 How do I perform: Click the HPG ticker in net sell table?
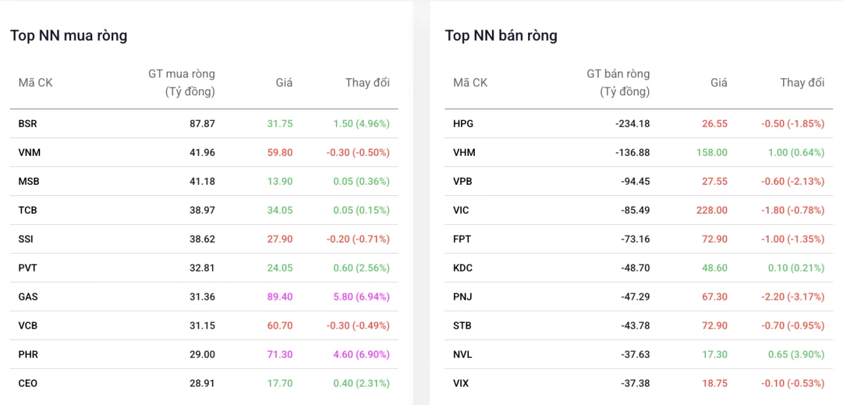pos(463,124)
